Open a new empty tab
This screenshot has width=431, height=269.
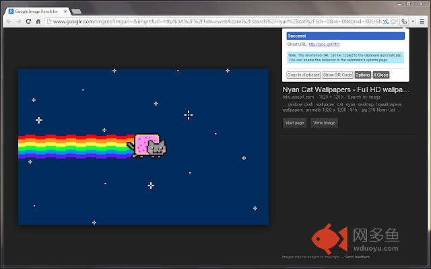coord(76,11)
